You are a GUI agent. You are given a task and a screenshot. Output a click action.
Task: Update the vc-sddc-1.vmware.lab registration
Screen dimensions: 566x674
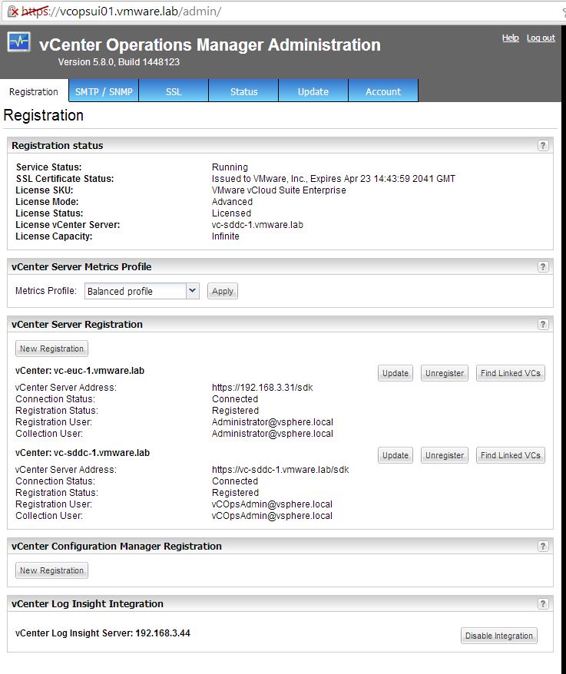(396, 455)
